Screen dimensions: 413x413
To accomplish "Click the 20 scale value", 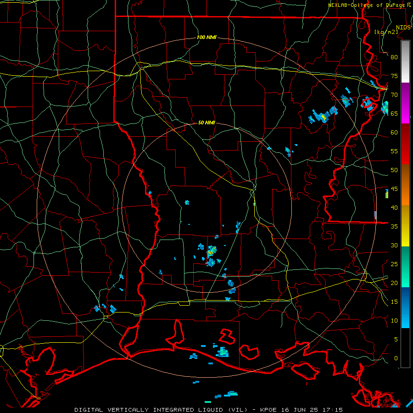I will pyautogui.click(x=394, y=283).
